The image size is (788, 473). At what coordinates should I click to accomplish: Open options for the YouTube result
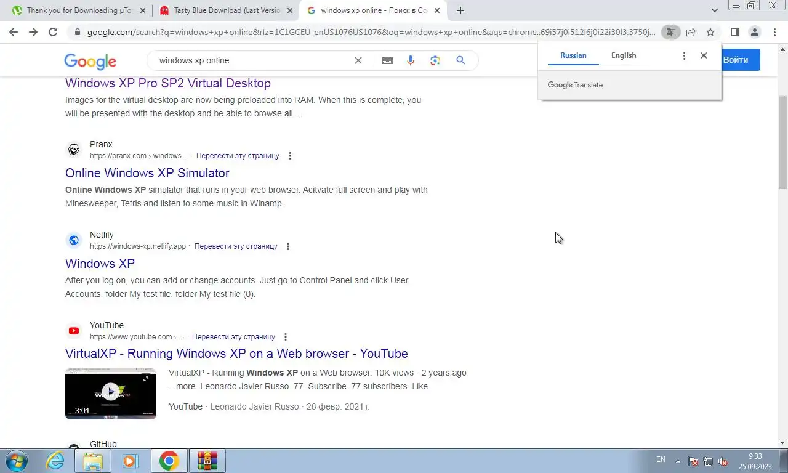286,337
